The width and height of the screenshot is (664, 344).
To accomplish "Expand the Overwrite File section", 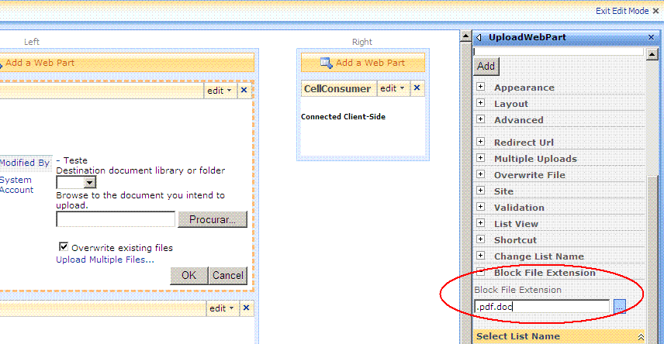I will pyautogui.click(x=481, y=174).
